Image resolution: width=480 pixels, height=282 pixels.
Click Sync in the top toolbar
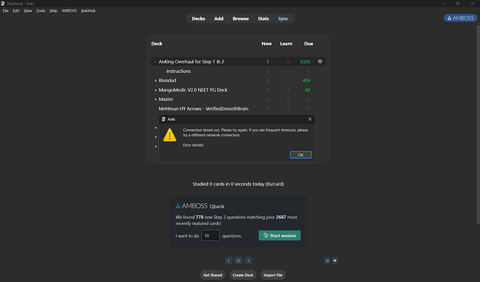[283, 19]
